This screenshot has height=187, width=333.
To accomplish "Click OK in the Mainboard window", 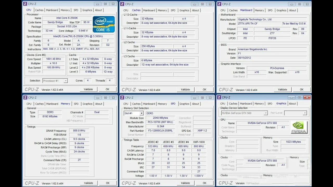I will [302, 90].
